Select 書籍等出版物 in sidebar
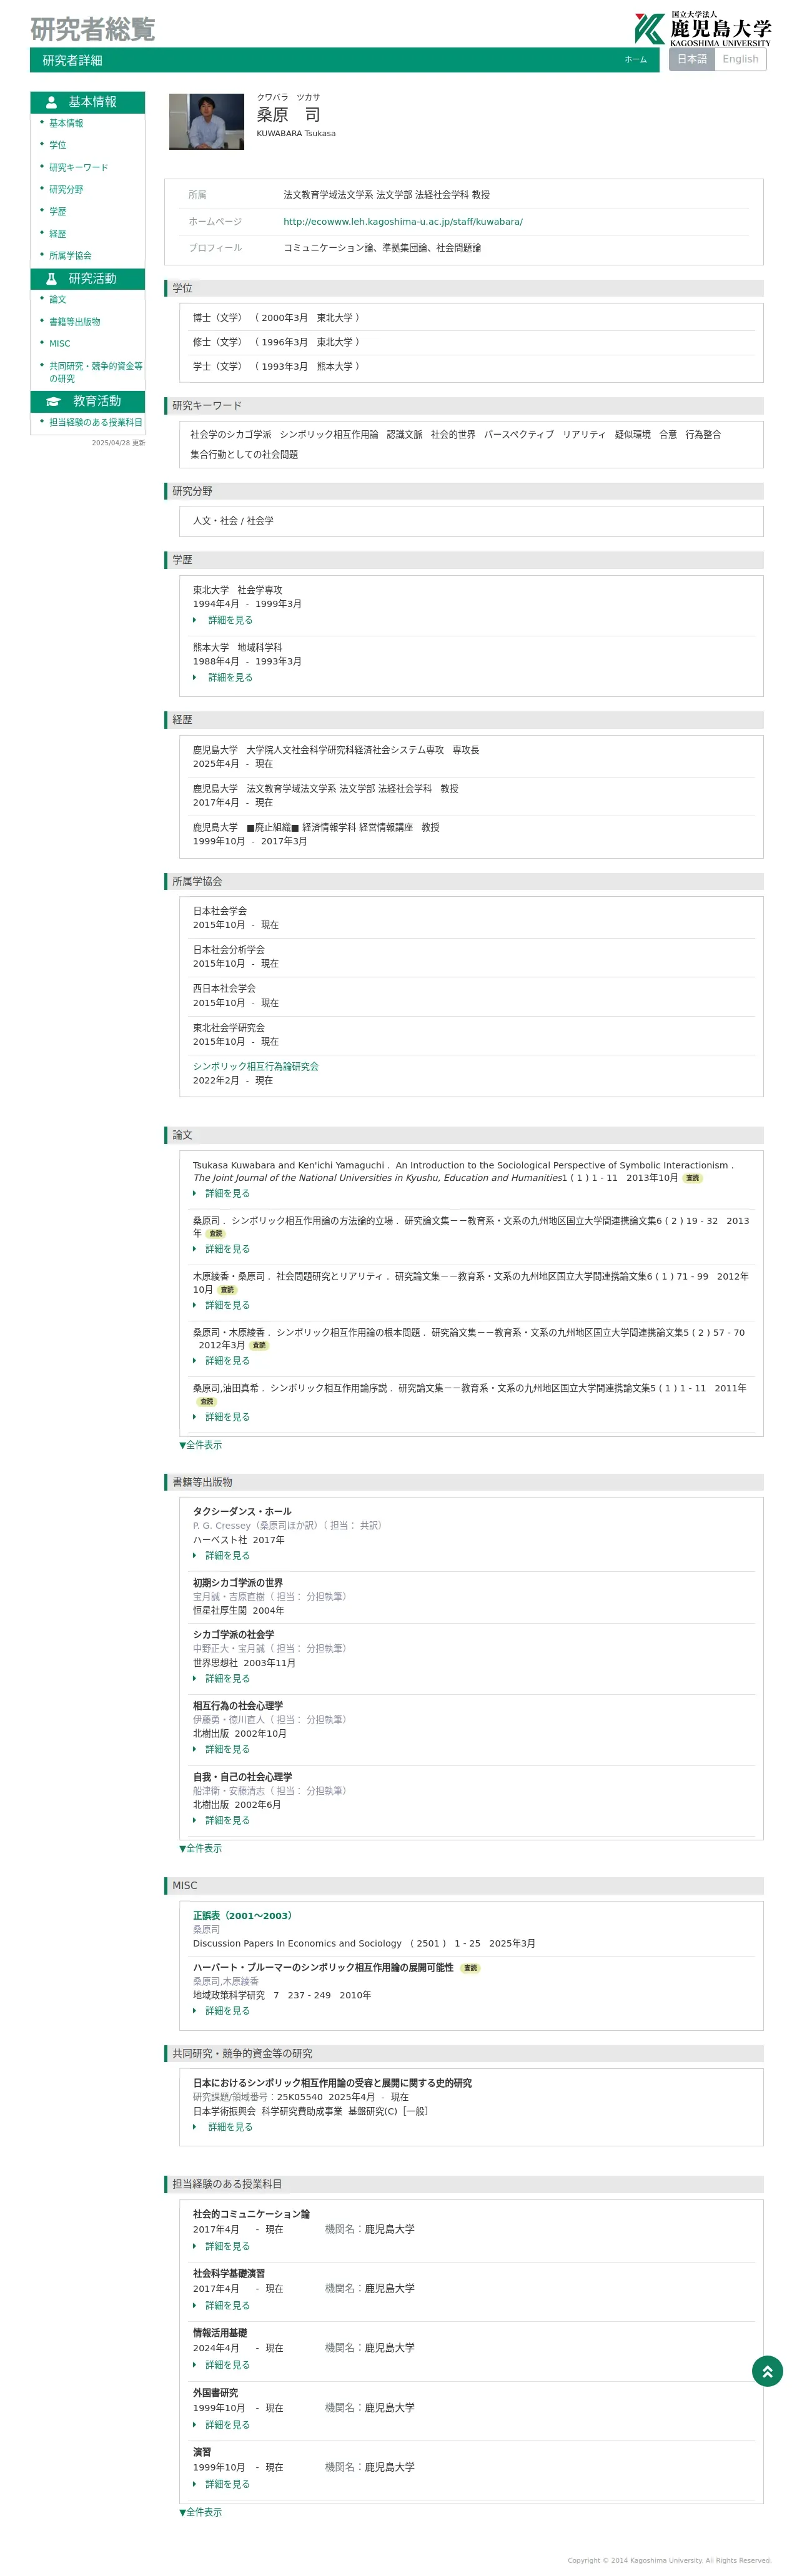This screenshot has width=802, height=2576. click(75, 322)
